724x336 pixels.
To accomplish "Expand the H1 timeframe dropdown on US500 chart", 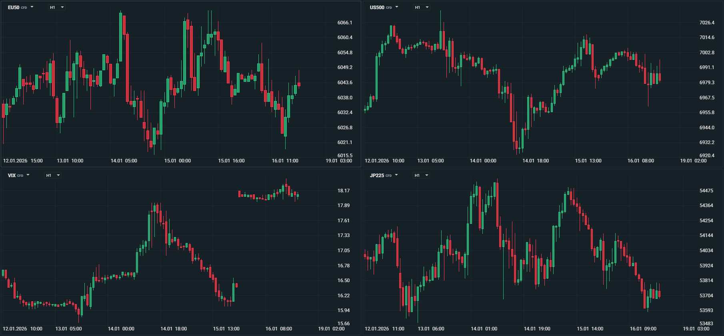I will click(422, 7).
